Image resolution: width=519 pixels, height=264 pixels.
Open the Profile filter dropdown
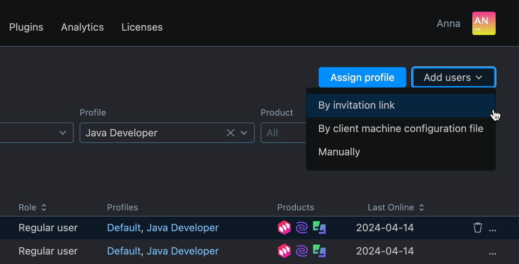[244, 133]
